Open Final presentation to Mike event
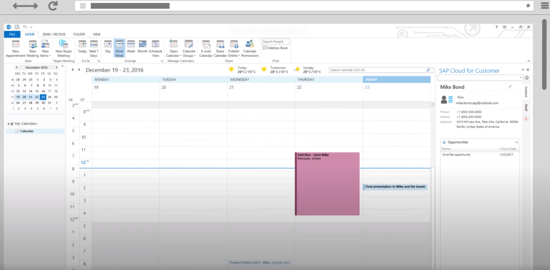The height and width of the screenshot is (270, 550). [x=395, y=187]
